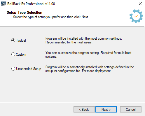Click the 'Select the type of setup' subtitle
Screen dimensions: 145x116
click(x=50, y=17)
